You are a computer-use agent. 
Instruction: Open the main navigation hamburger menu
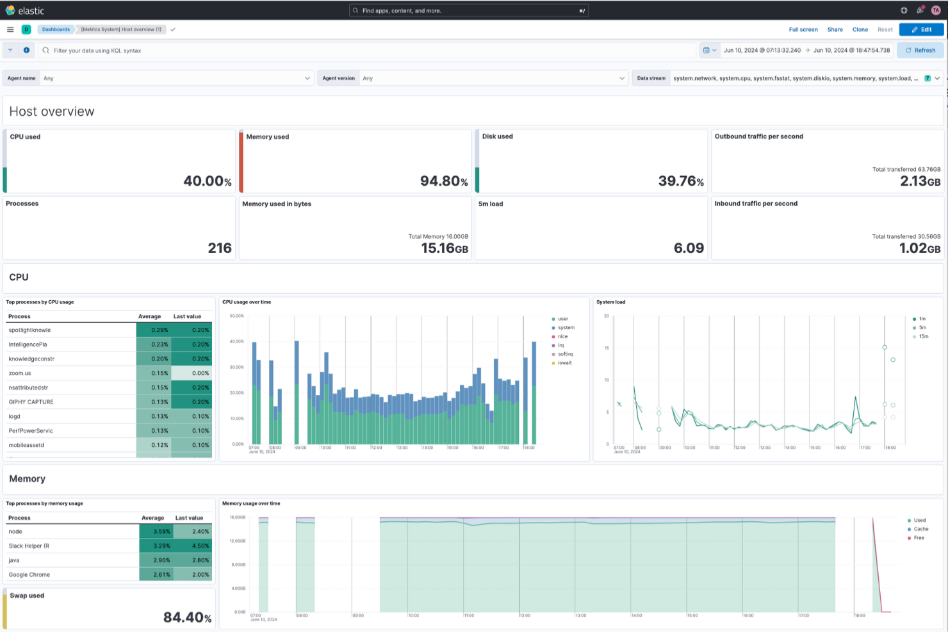(x=10, y=29)
